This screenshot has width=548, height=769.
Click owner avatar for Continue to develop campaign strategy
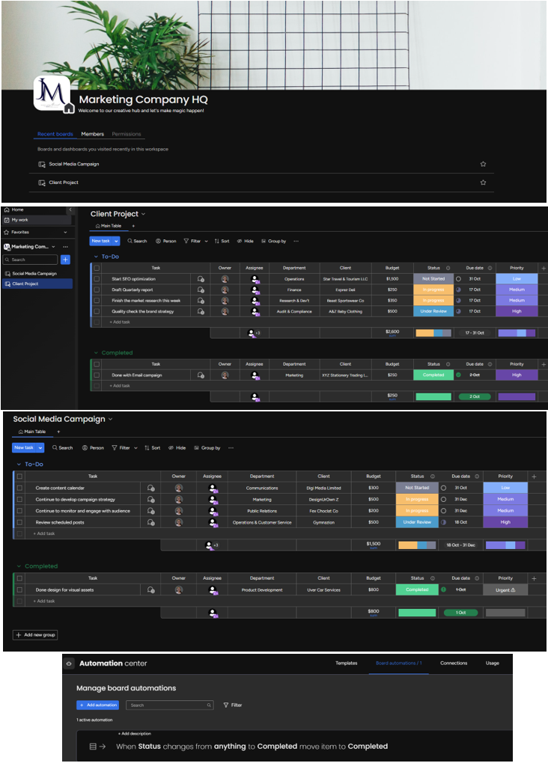point(179,500)
